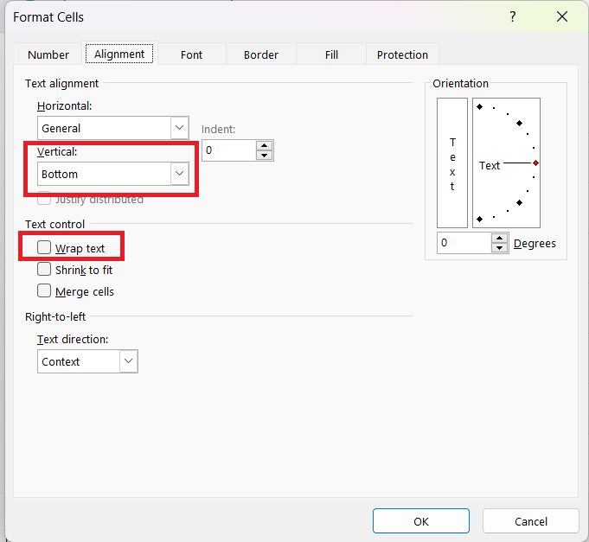Close the Format Cells dialog
589x542 pixels.
tap(562, 16)
